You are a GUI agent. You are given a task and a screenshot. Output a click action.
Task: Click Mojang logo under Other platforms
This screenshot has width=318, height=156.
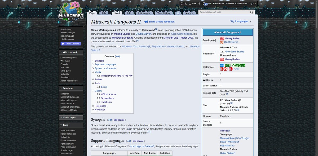(x=222, y=59)
